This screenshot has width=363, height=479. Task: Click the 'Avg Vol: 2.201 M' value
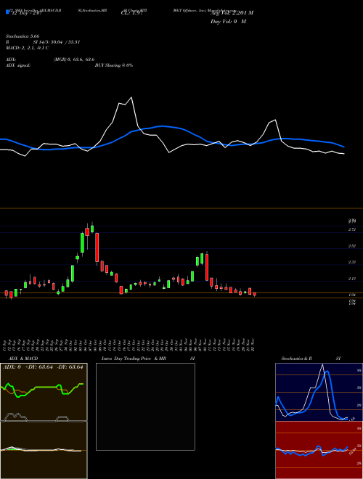click(x=232, y=13)
